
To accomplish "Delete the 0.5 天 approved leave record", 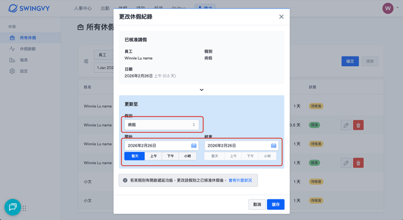I will coord(358,125).
